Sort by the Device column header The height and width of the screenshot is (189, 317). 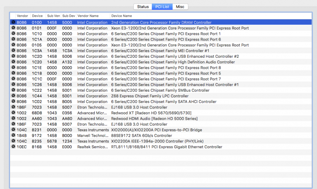pos(37,16)
